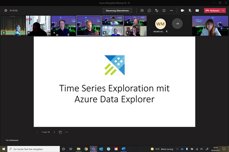229x152 pixels.
Task: Open slide overview grid icon
Action: [x=60, y=132]
